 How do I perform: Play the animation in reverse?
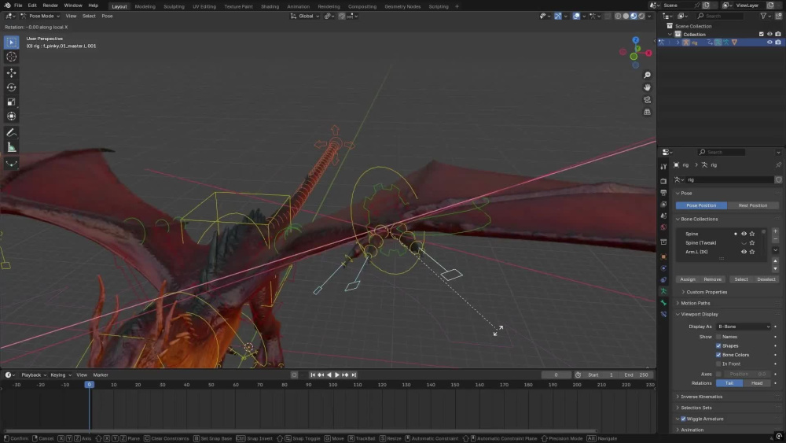(329, 375)
